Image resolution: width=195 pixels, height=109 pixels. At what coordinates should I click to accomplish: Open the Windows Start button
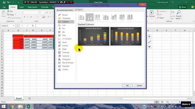[4, 106]
